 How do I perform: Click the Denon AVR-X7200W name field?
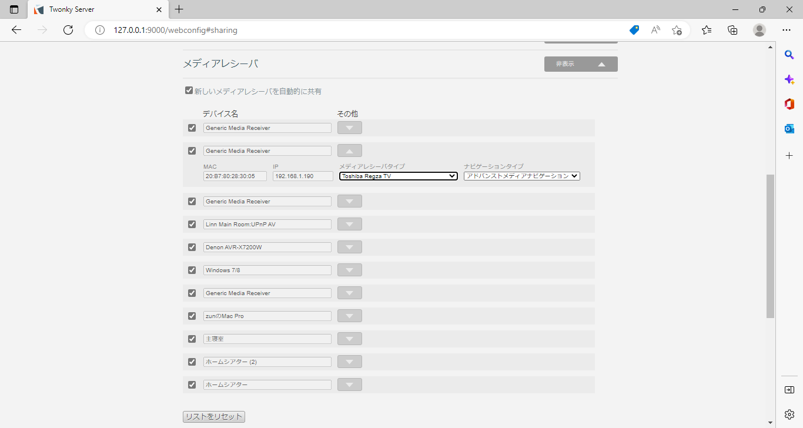tap(267, 247)
